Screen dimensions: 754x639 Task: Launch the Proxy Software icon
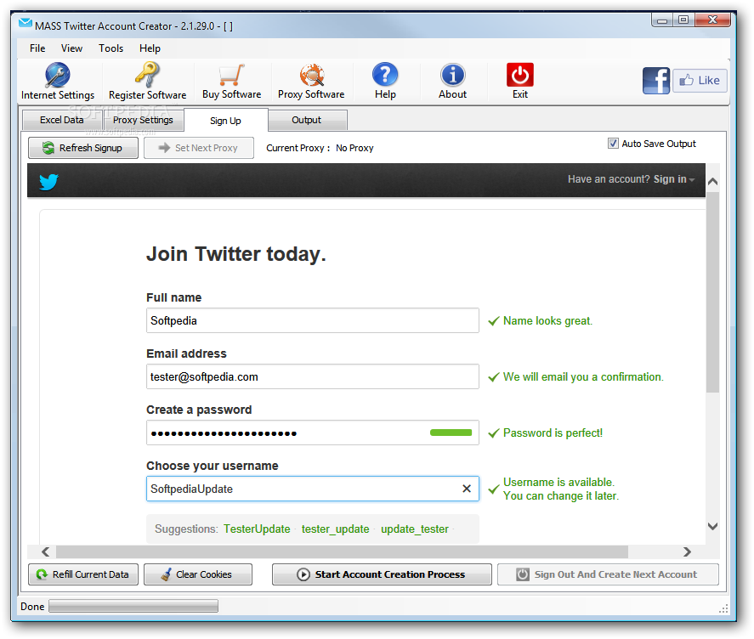click(312, 75)
